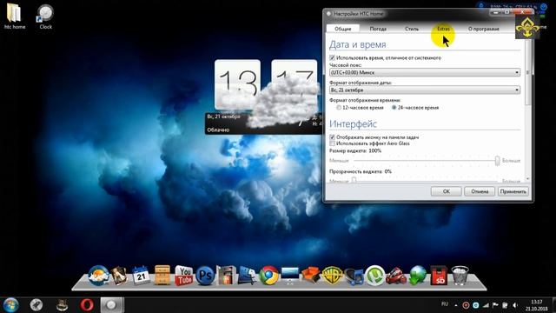
Task: Click the widget size slider handle
Action: coord(497,161)
